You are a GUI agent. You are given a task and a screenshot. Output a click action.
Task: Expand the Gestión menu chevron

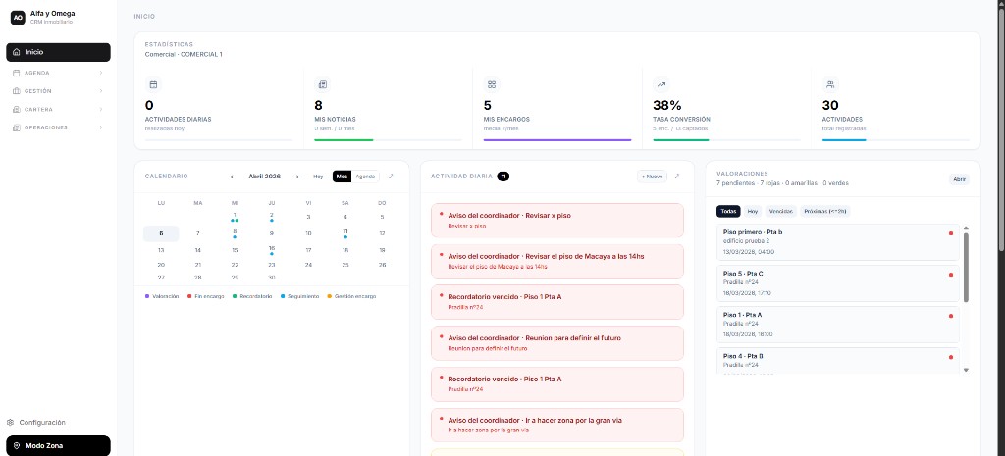pos(101,91)
